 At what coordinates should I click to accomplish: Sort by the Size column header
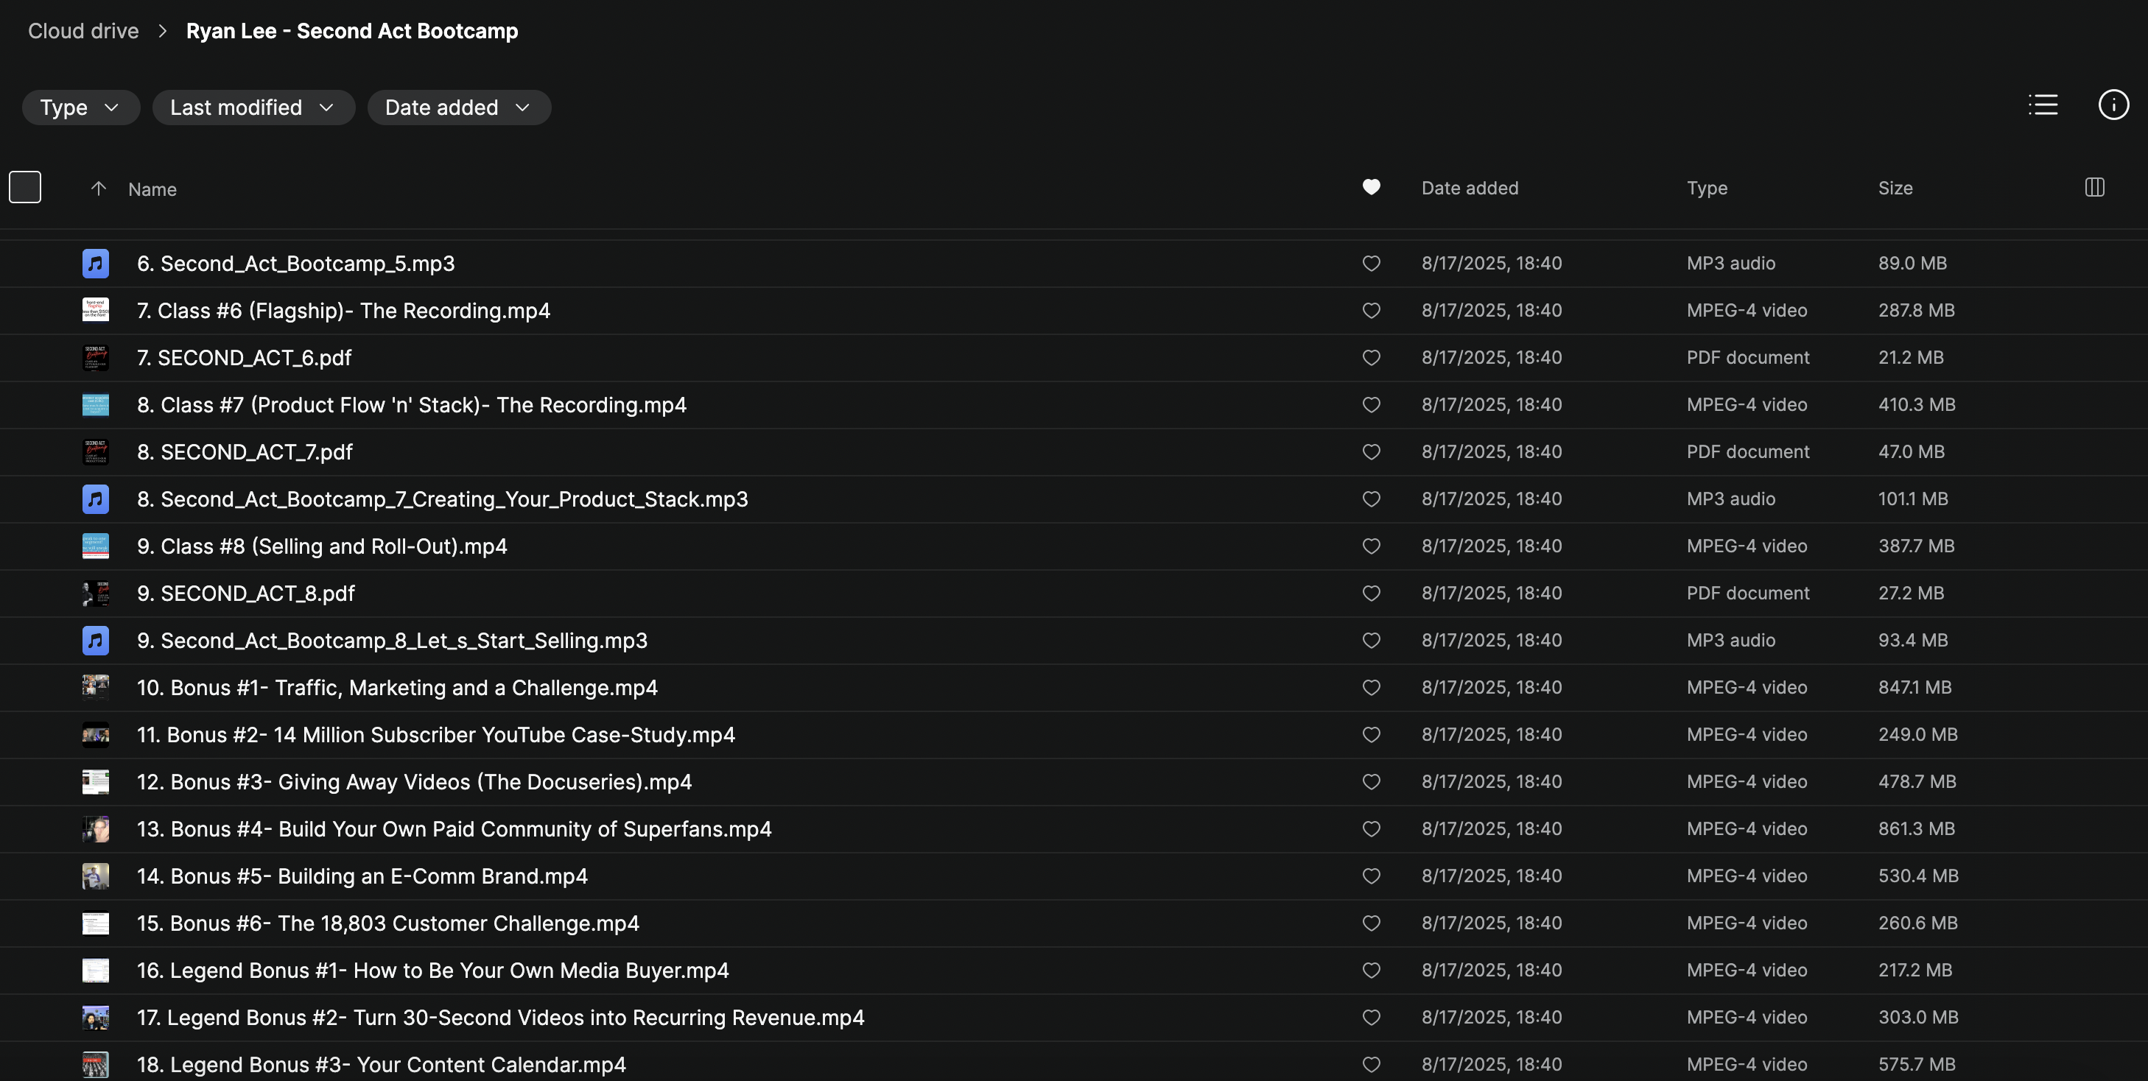tap(1895, 189)
